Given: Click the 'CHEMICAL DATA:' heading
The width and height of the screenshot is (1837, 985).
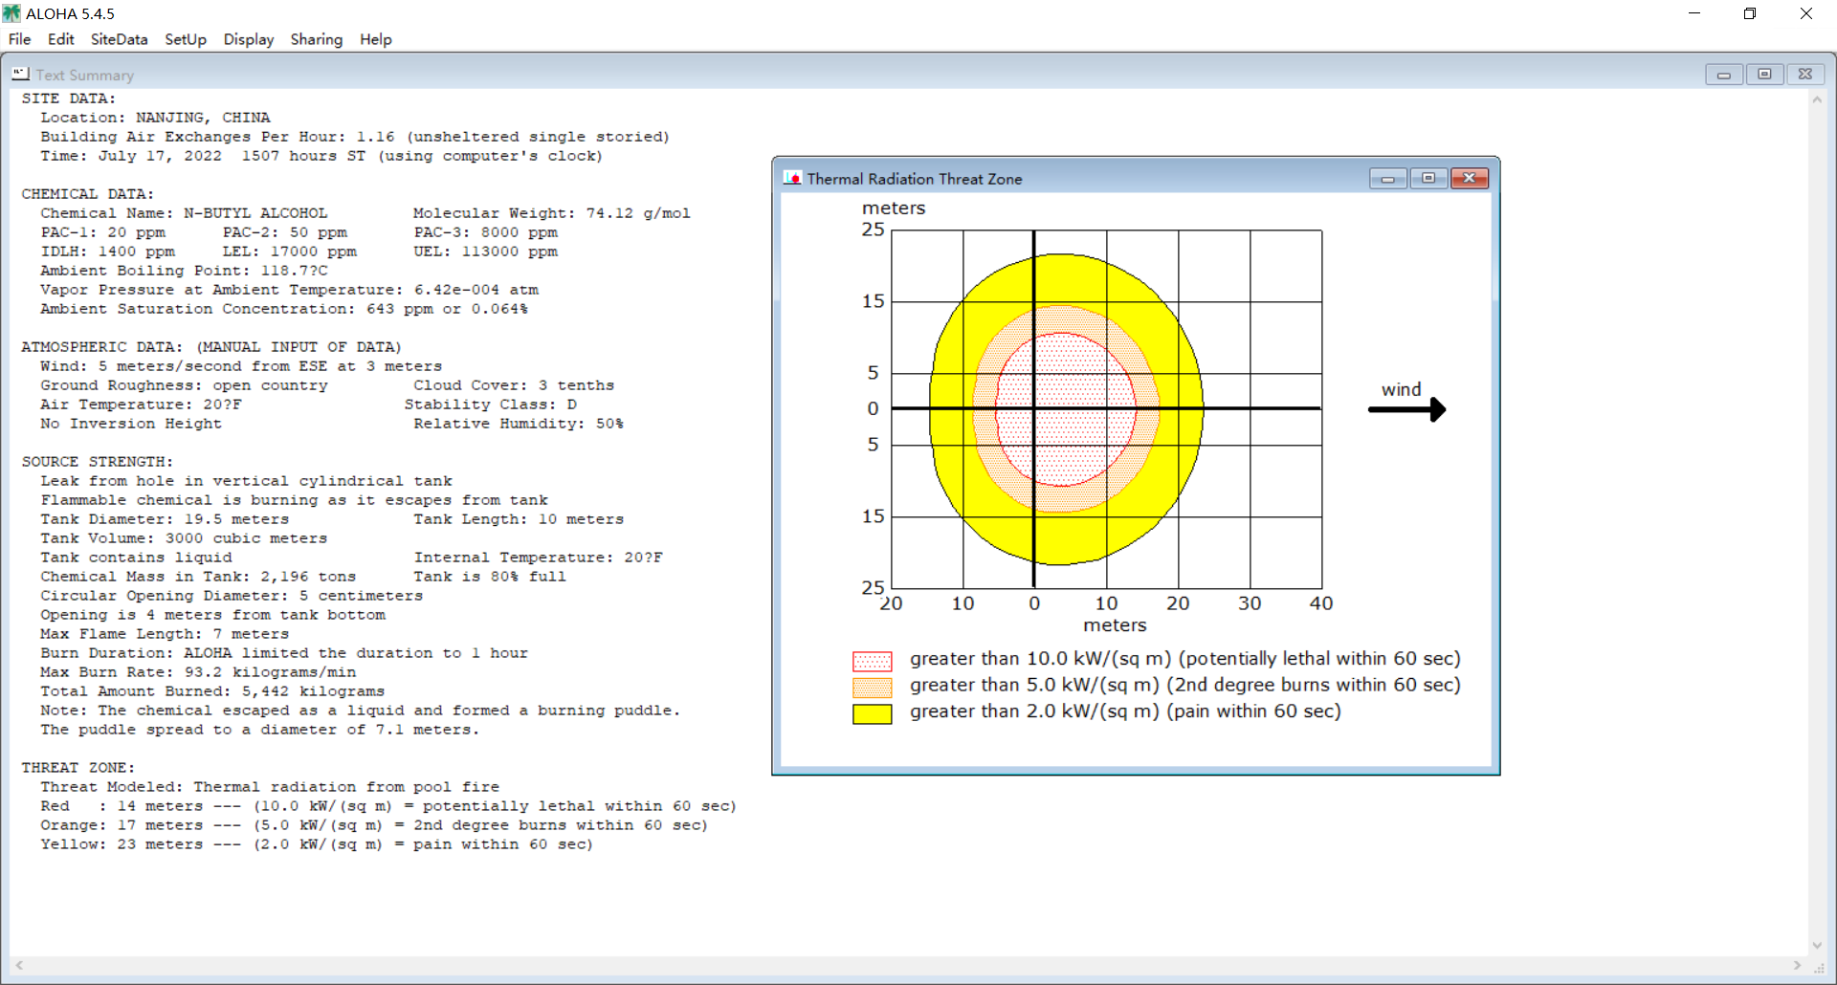Looking at the screenshot, I should pyautogui.click(x=87, y=194).
